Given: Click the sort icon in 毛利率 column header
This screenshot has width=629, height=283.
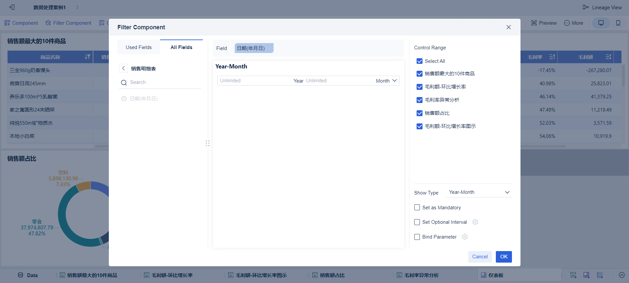Looking at the screenshot, I should coord(552,57).
